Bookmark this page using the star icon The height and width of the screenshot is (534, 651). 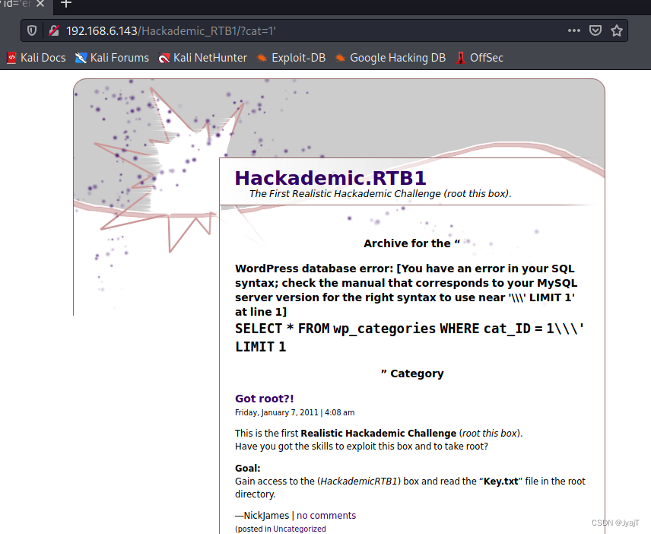[x=616, y=30]
